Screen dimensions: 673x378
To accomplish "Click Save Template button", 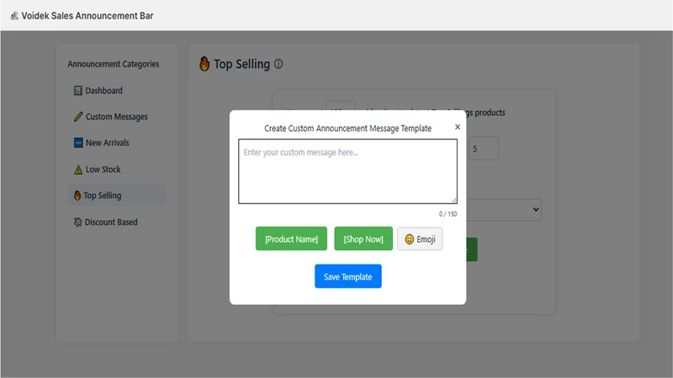I will [x=348, y=276].
